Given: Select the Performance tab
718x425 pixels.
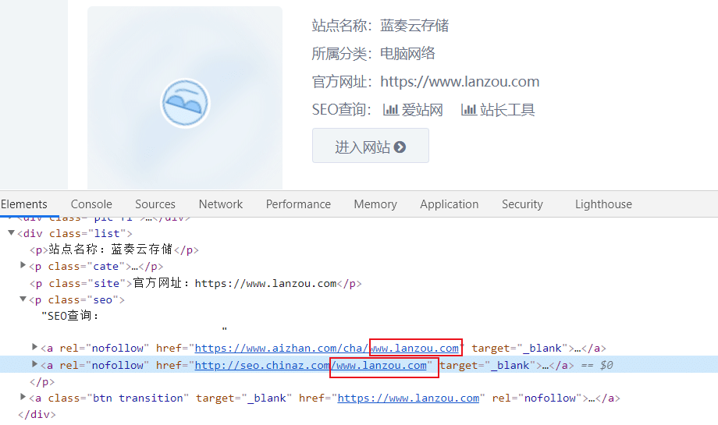Looking at the screenshot, I should 298,204.
